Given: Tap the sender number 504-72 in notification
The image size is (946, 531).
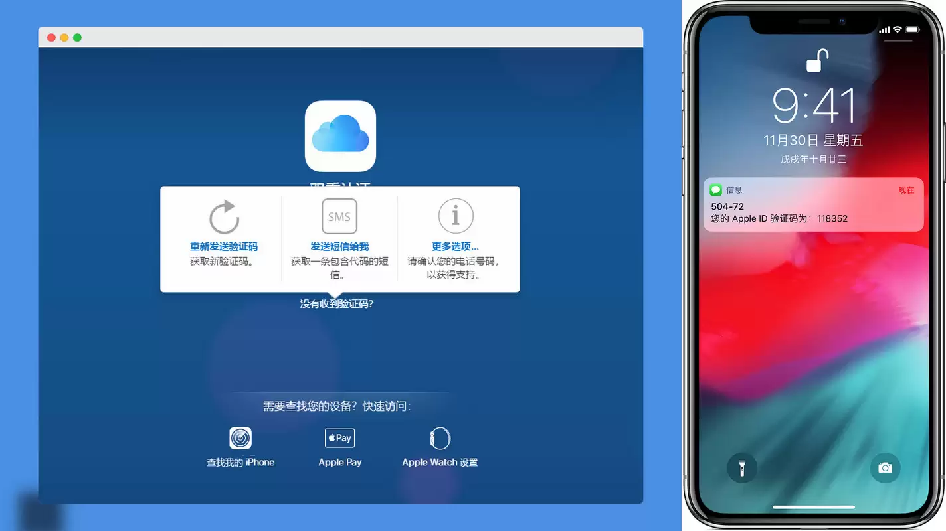Looking at the screenshot, I should coord(727,206).
